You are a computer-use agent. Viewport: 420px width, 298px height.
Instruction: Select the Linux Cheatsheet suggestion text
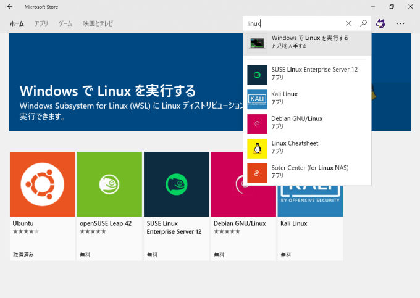click(295, 143)
